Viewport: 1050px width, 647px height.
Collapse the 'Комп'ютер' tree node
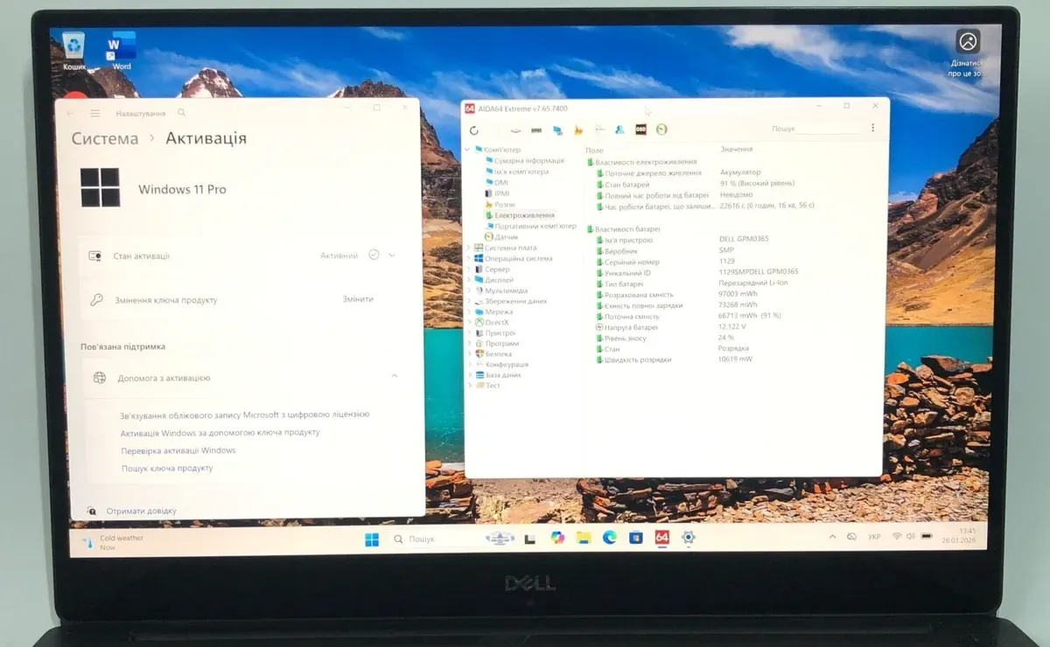[469, 150]
